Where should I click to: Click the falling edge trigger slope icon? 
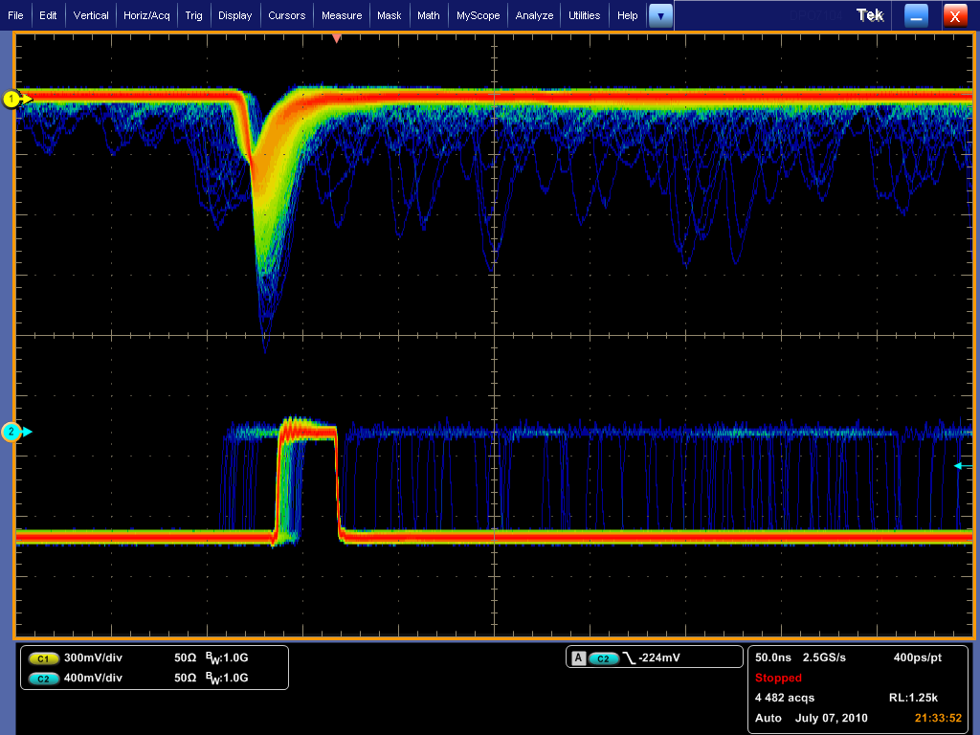point(630,658)
